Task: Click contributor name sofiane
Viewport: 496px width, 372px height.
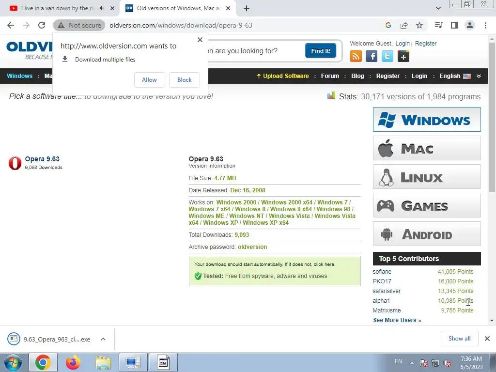Action: click(382, 271)
